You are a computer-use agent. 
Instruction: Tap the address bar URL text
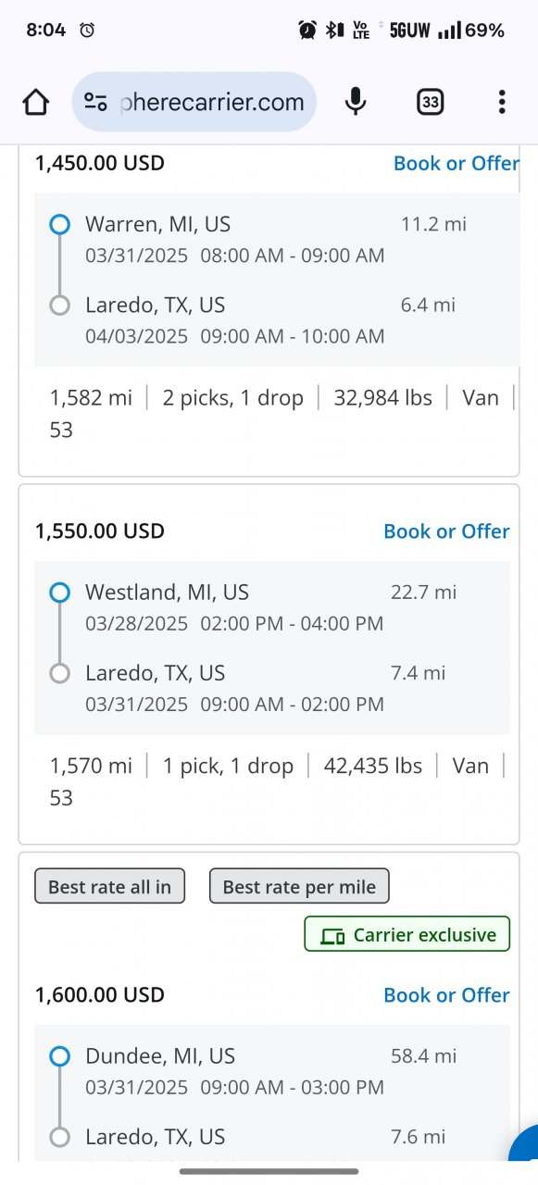[212, 102]
